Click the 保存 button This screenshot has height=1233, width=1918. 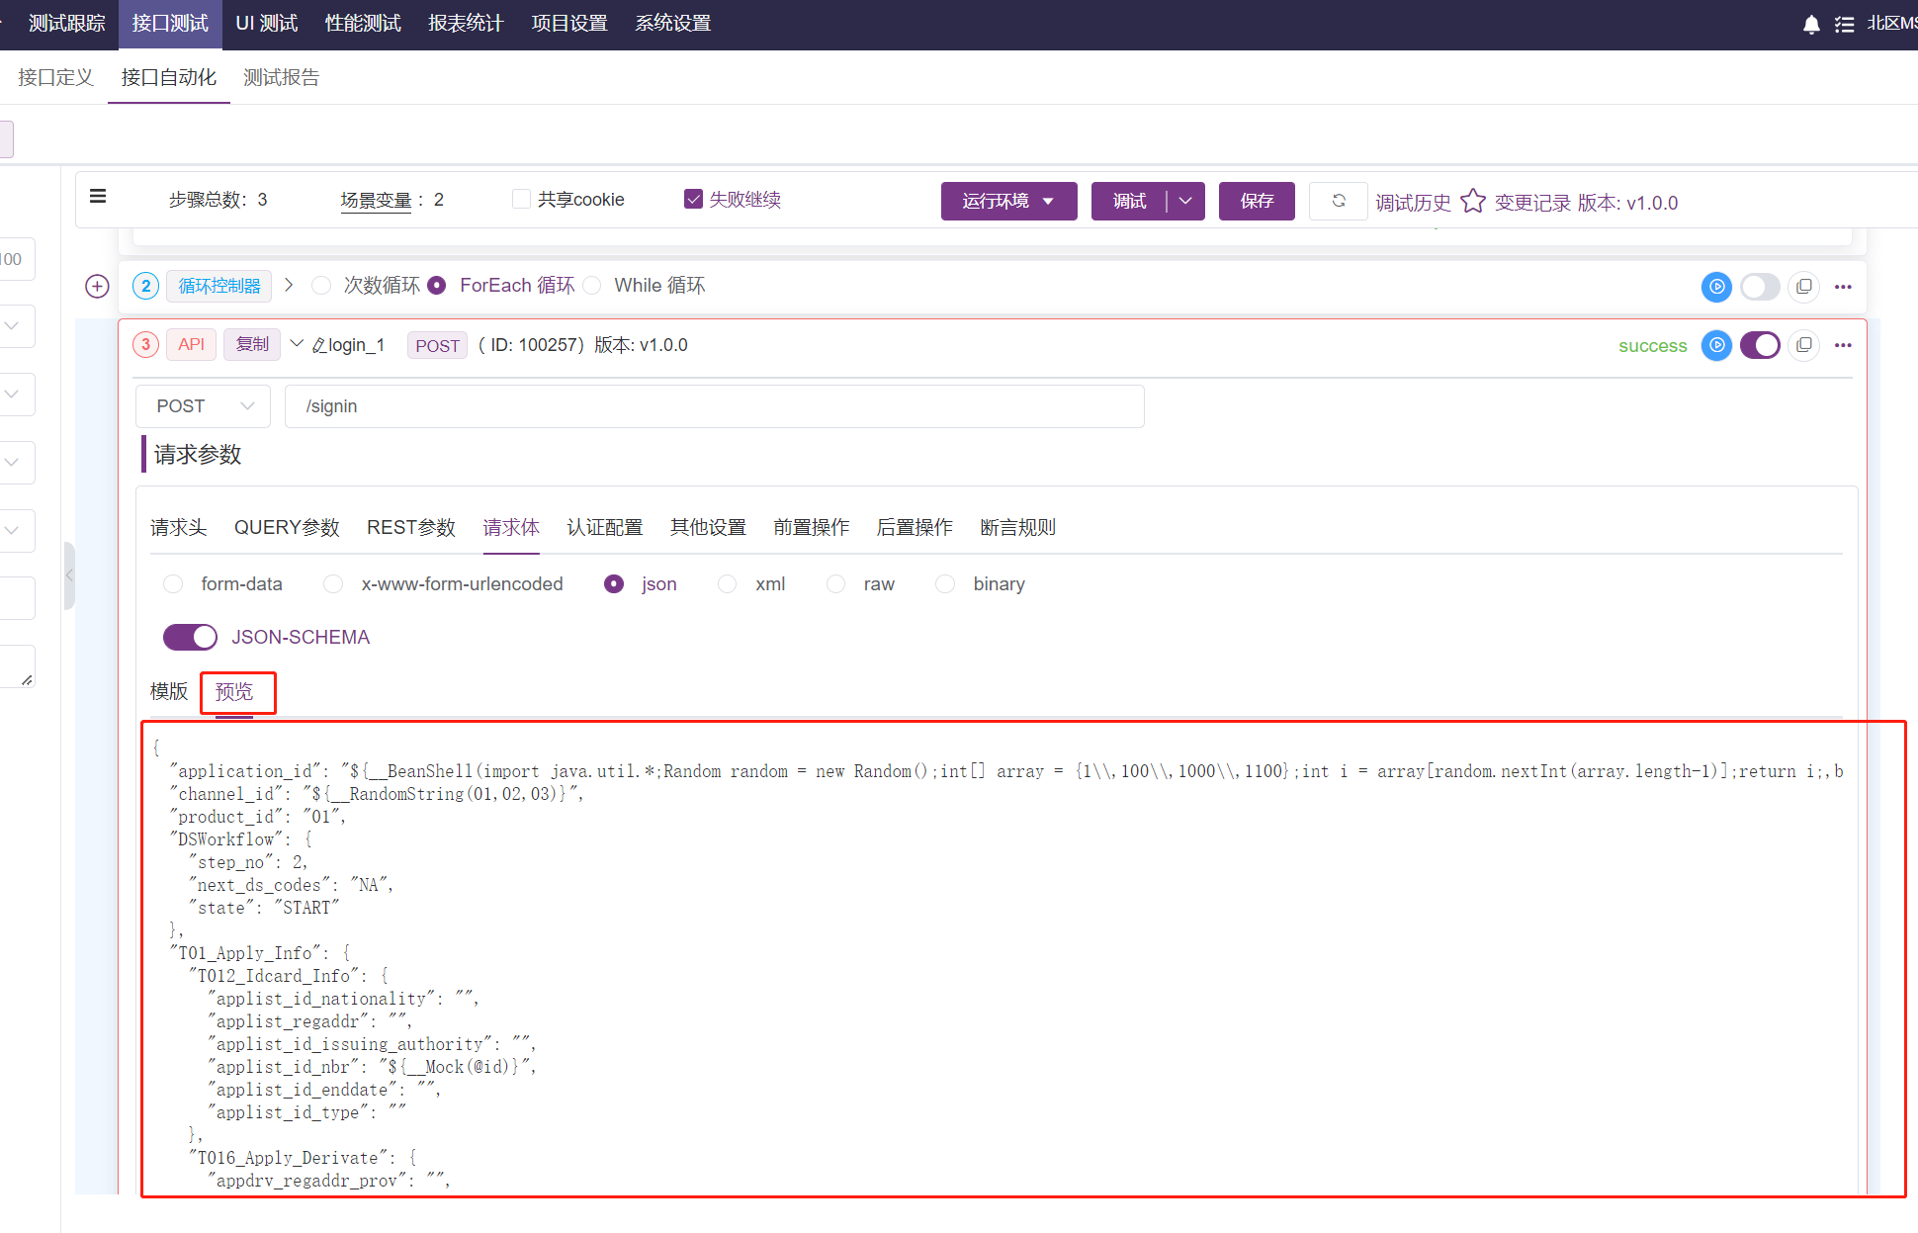click(1256, 201)
